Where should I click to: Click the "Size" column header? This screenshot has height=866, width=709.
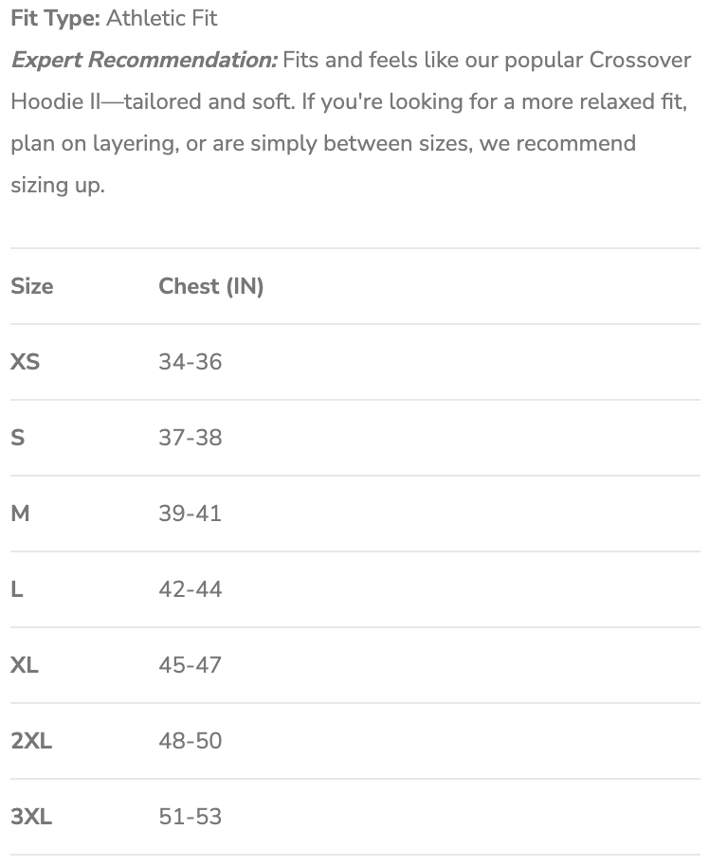(32, 286)
